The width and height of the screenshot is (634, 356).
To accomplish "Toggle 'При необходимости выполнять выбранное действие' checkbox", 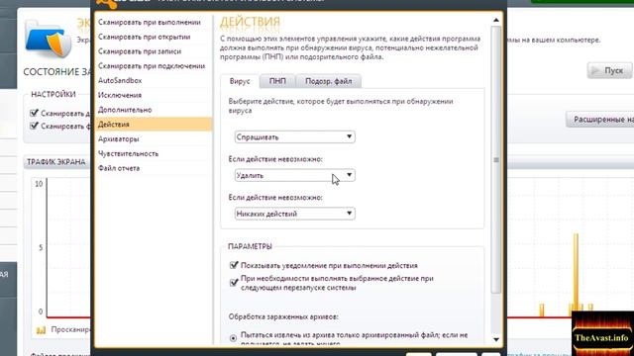I will [234, 282].
